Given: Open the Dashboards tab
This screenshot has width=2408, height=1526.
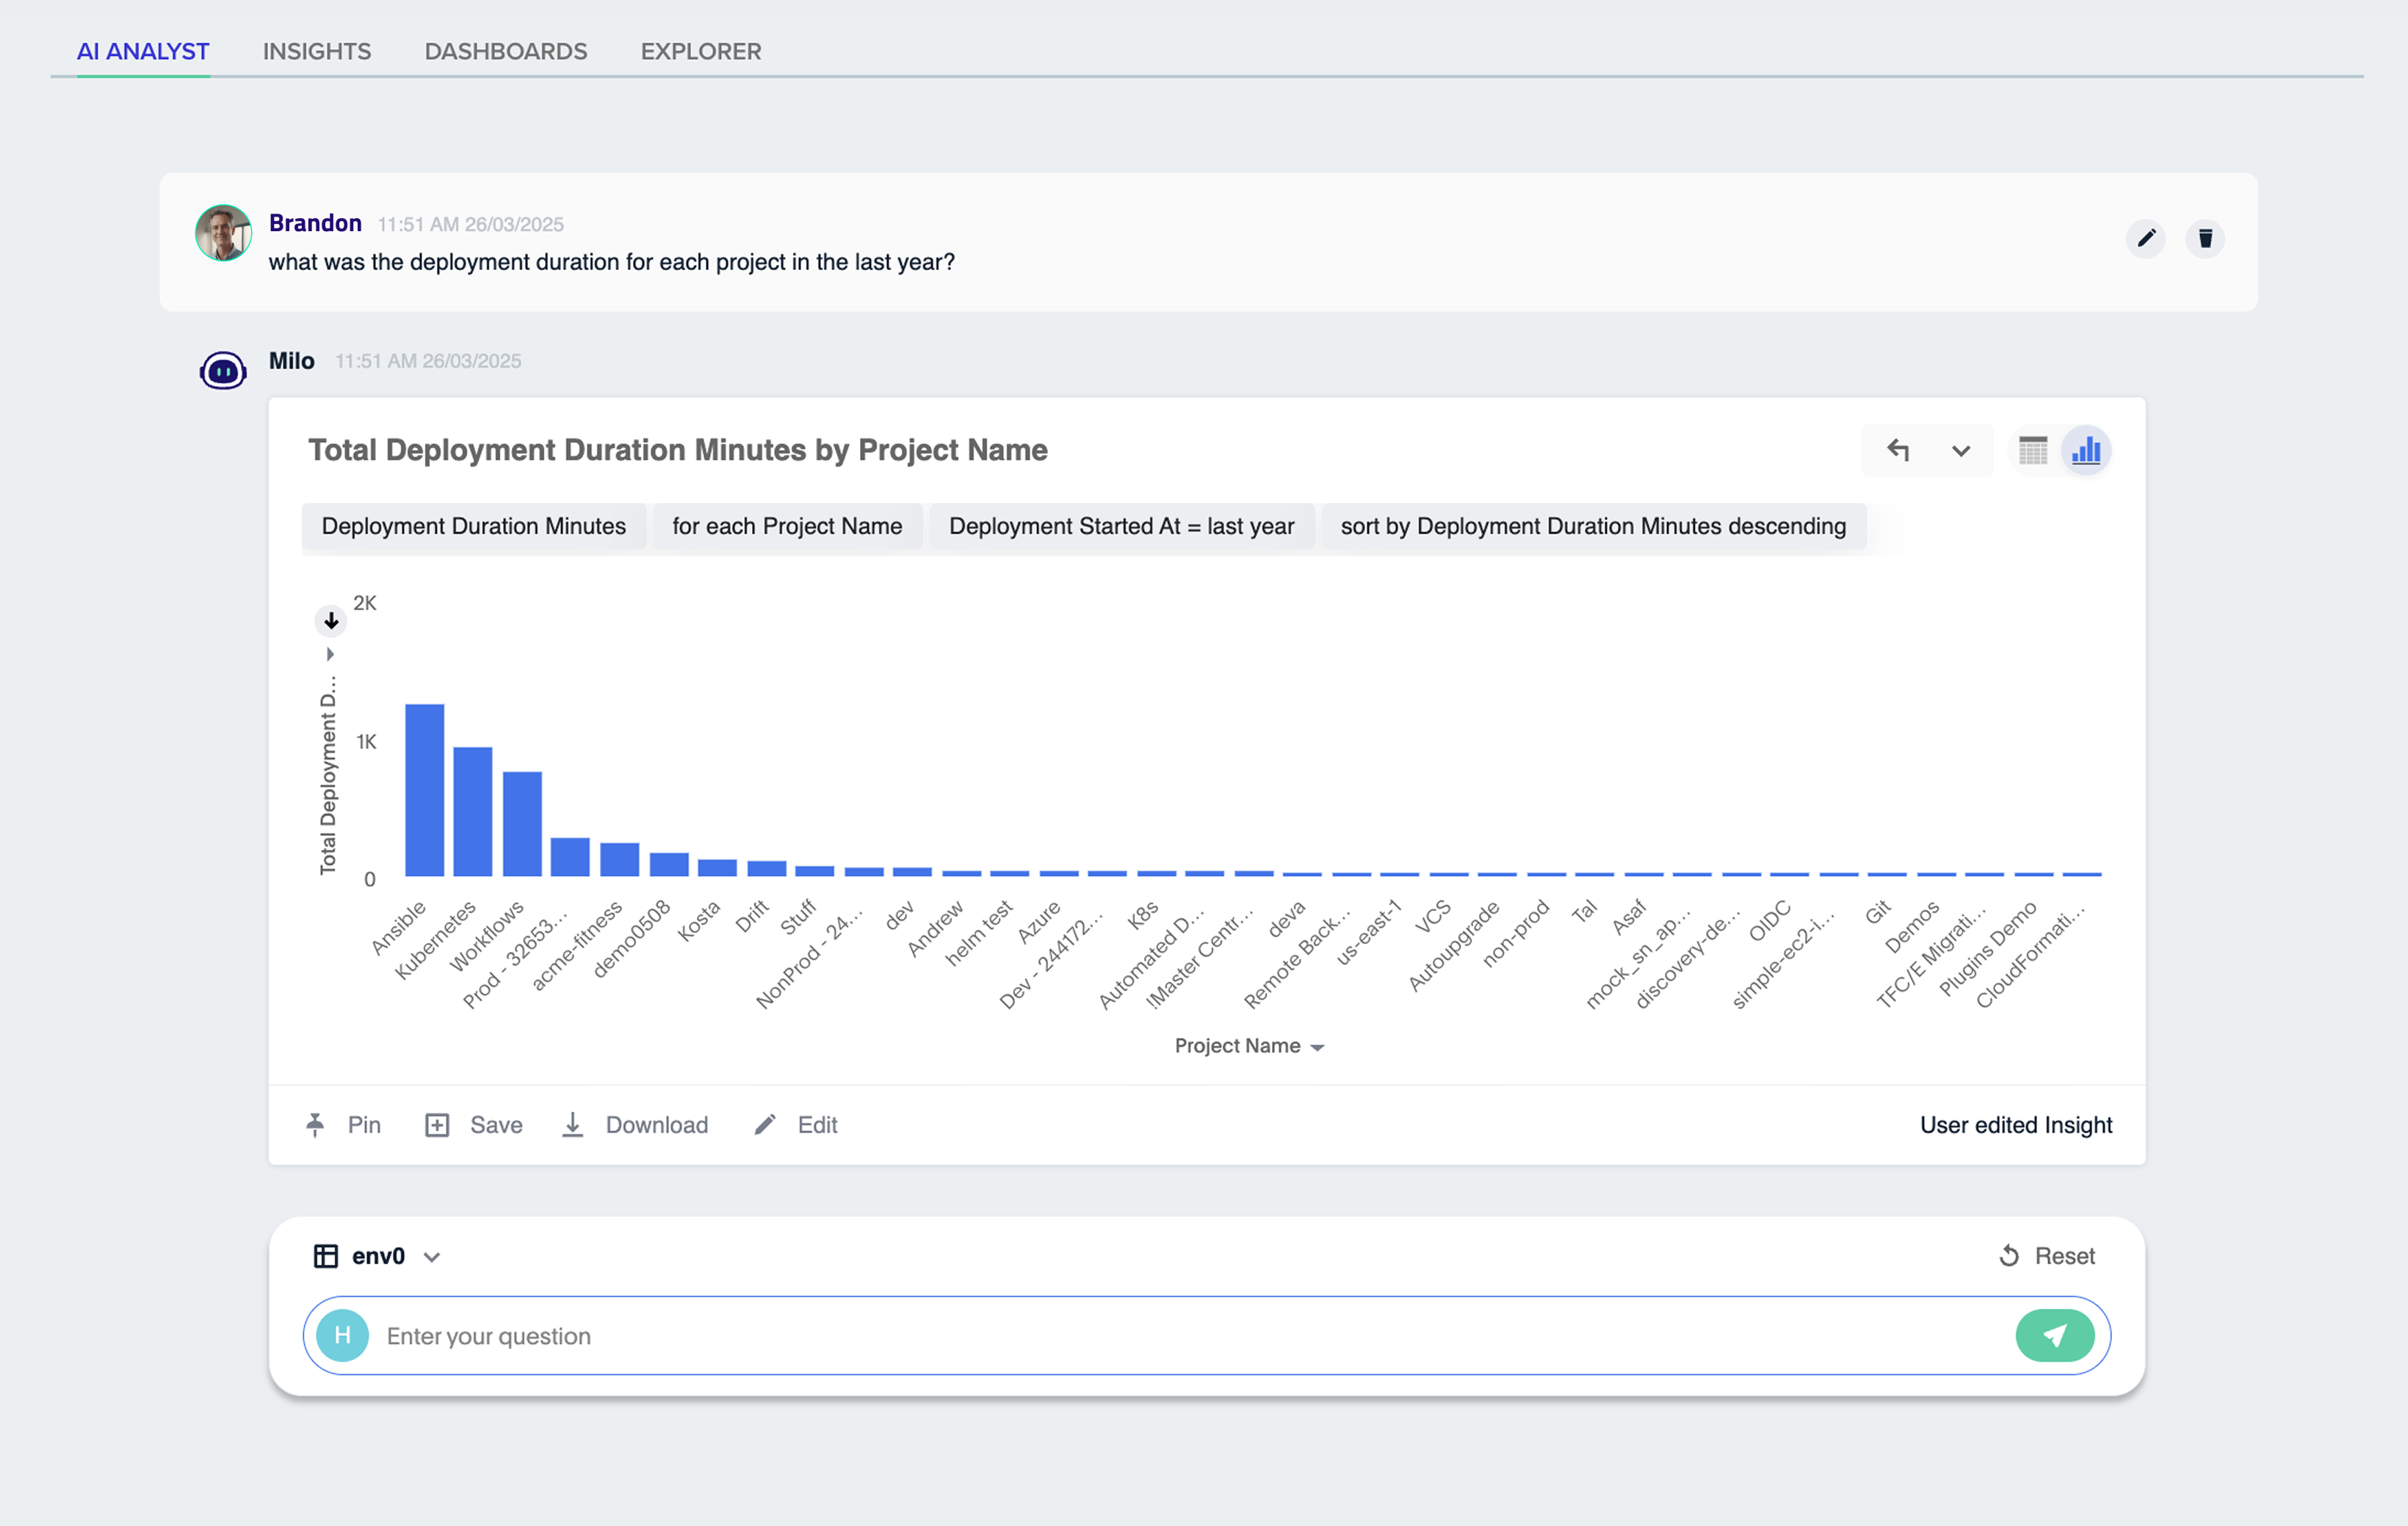Looking at the screenshot, I should [x=506, y=51].
